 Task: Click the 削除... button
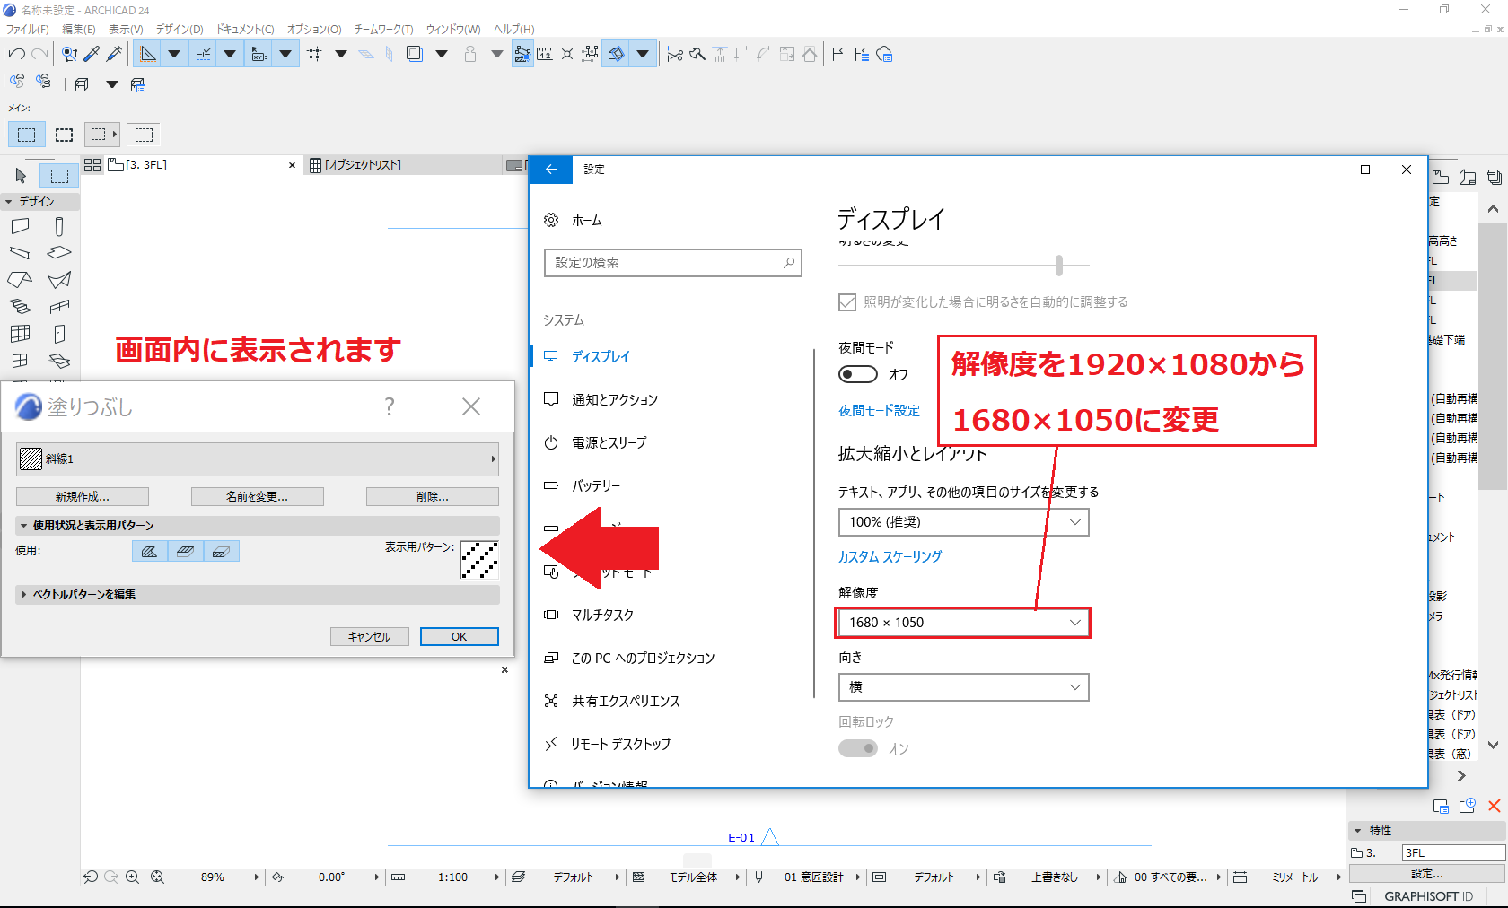click(x=433, y=497)
